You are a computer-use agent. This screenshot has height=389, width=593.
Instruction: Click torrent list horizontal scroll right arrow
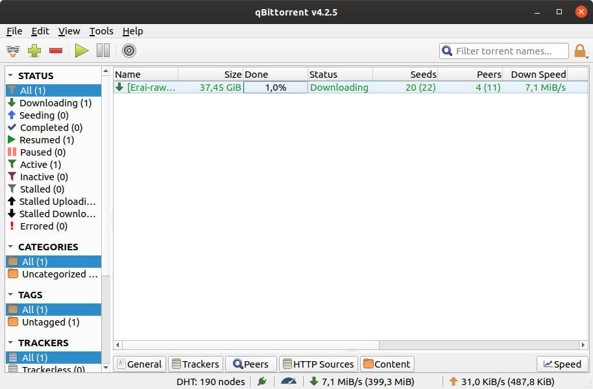pyautogui.click(x=583, y=345)
